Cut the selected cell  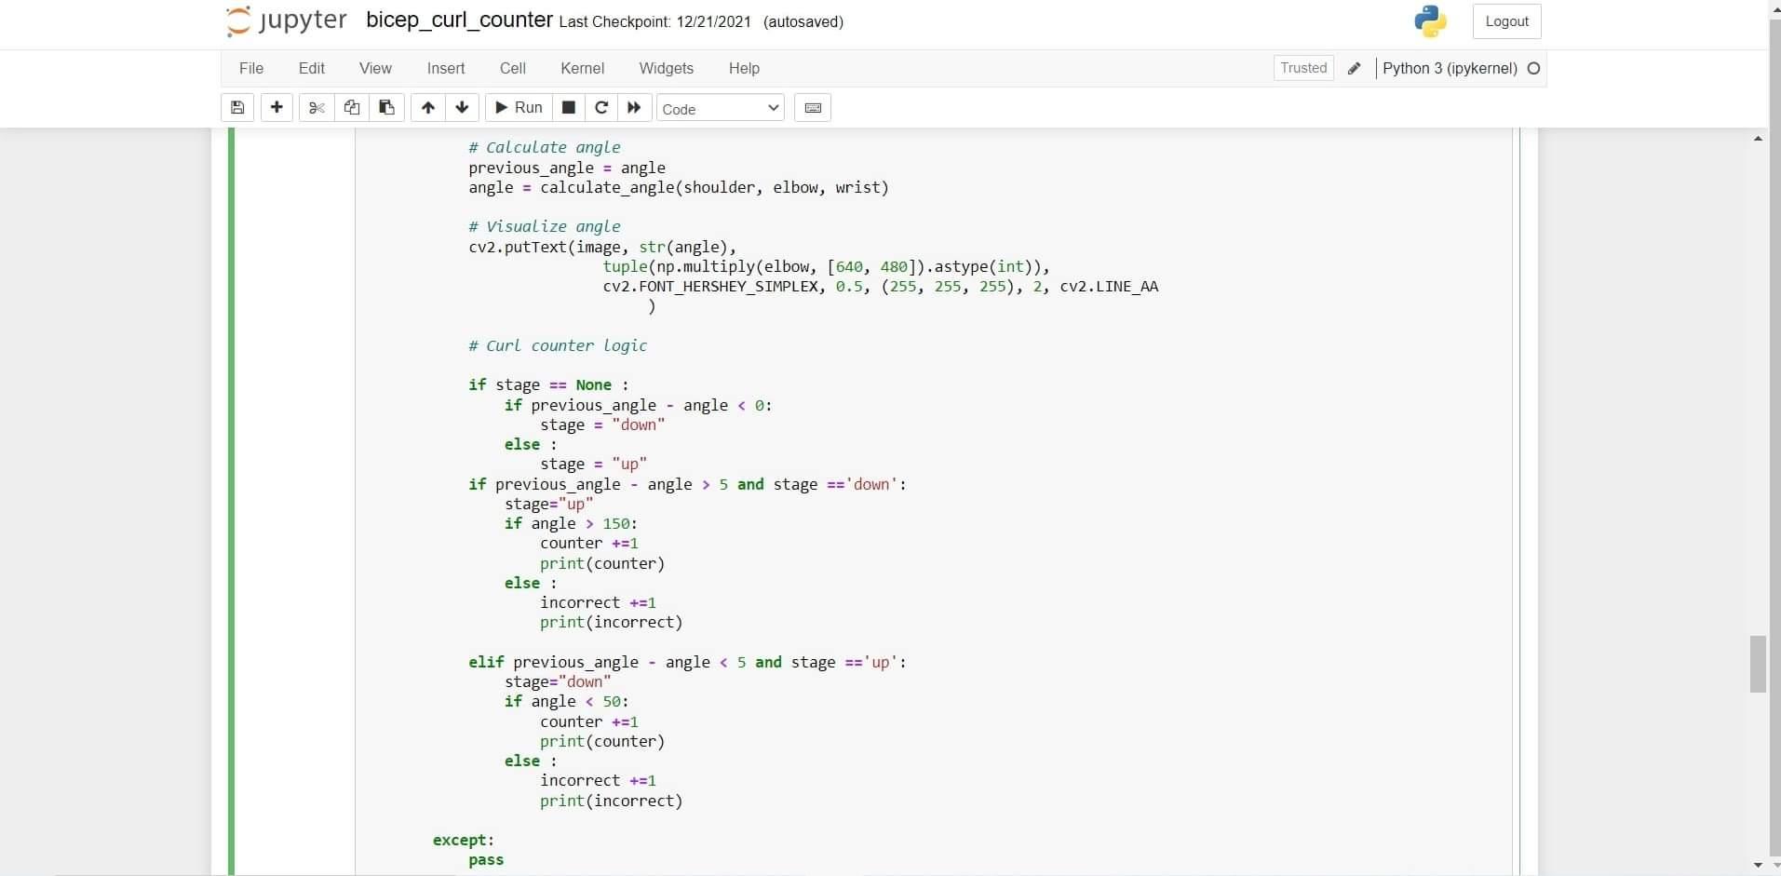(317, 107)
